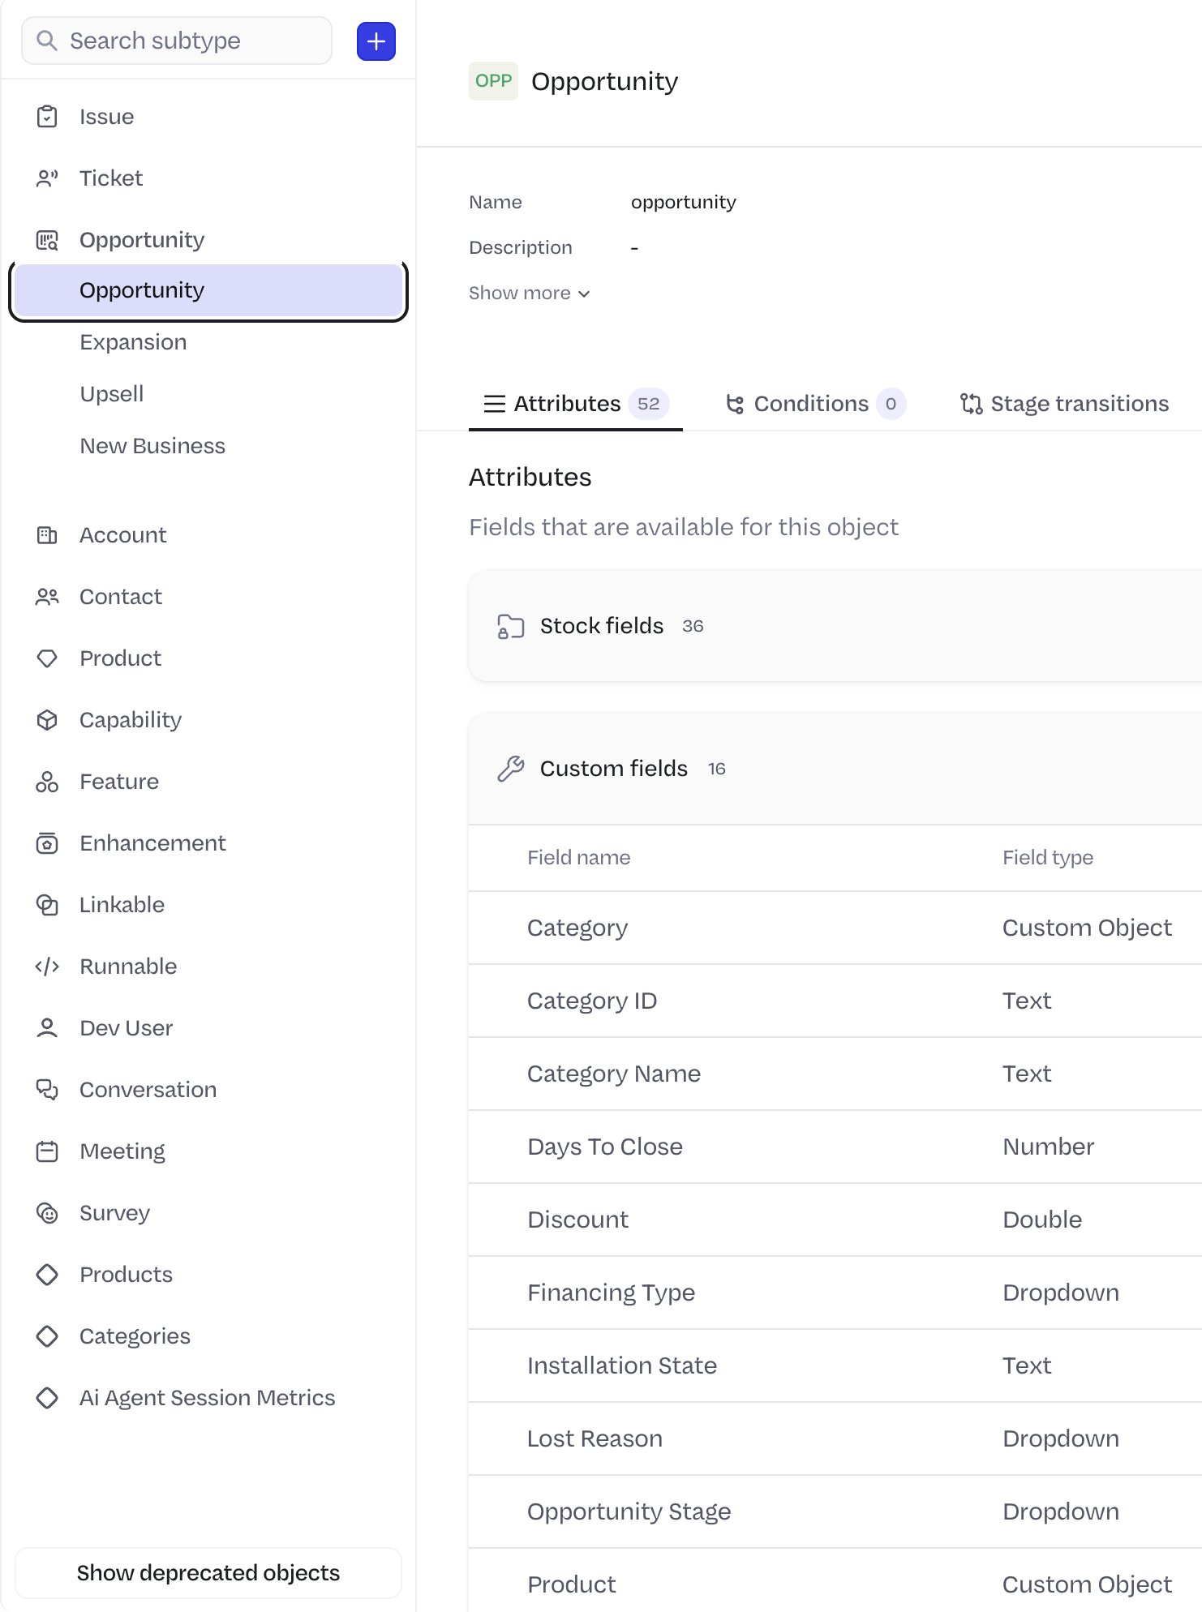Open the Opportunity Stage field row
Screen dimensions: 1202x1612
(x=835, y=1511)
